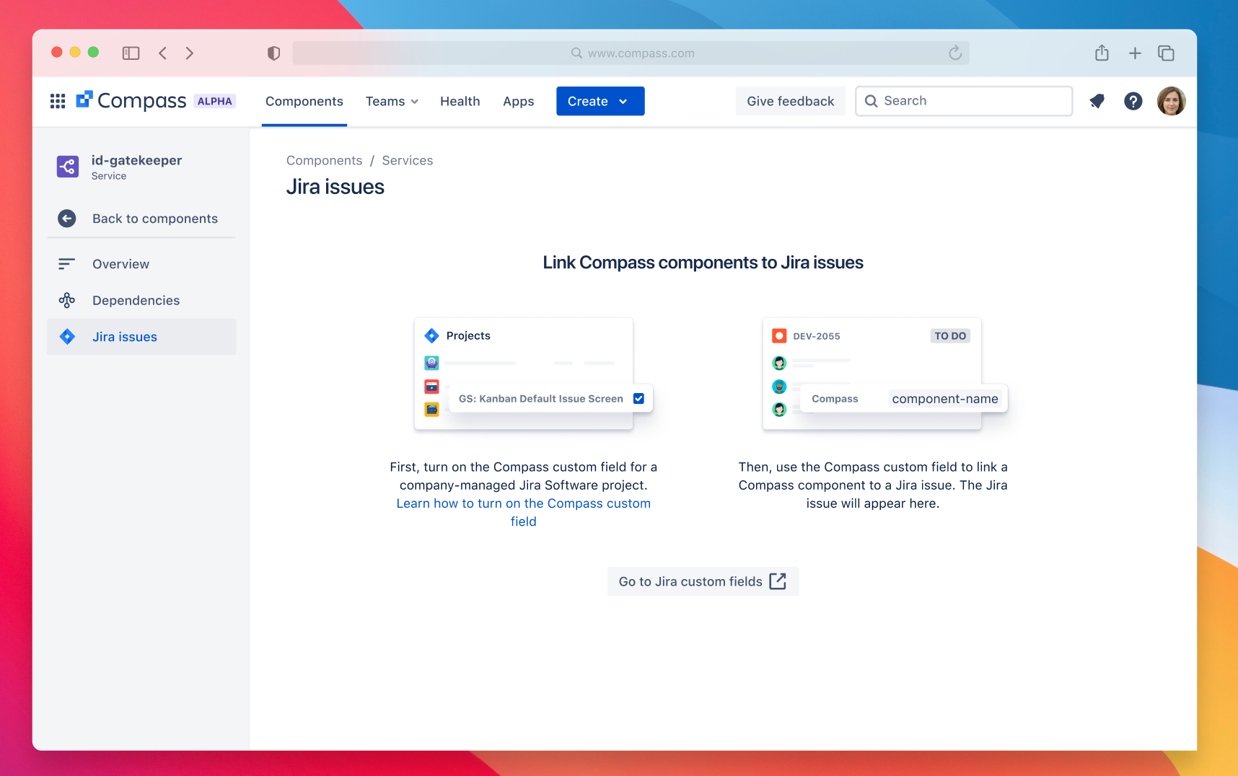This screenshot has height=776, width=1238.
Task: Open the help question mark icon
Action: click(x=1133, y=101)
